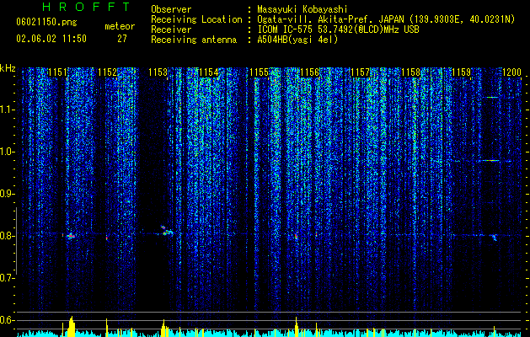The height and width of the screenshot is (337, 530).
Task: Click the Observer field label
Action: (171, 9)
